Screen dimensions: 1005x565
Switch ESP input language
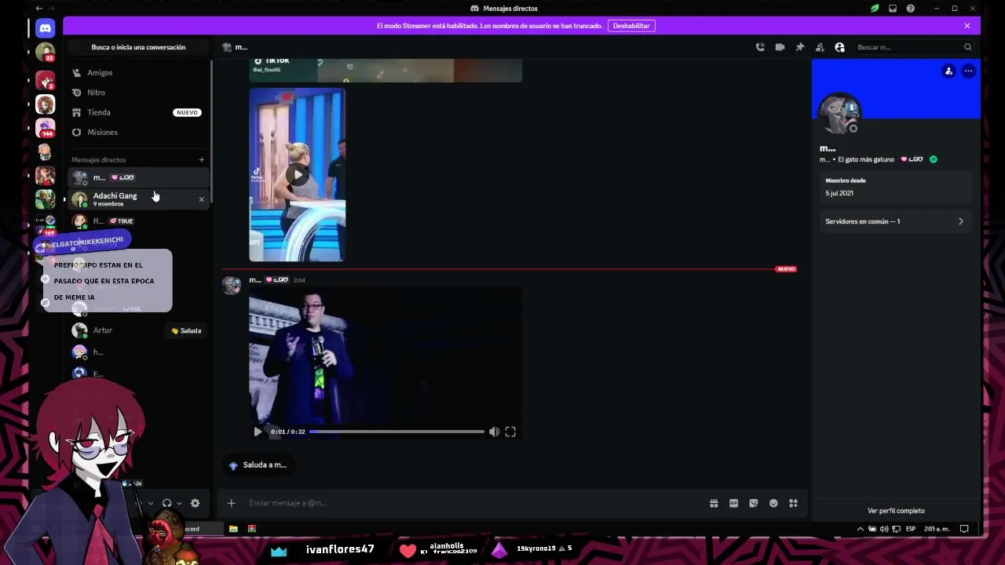coord(911,529)
